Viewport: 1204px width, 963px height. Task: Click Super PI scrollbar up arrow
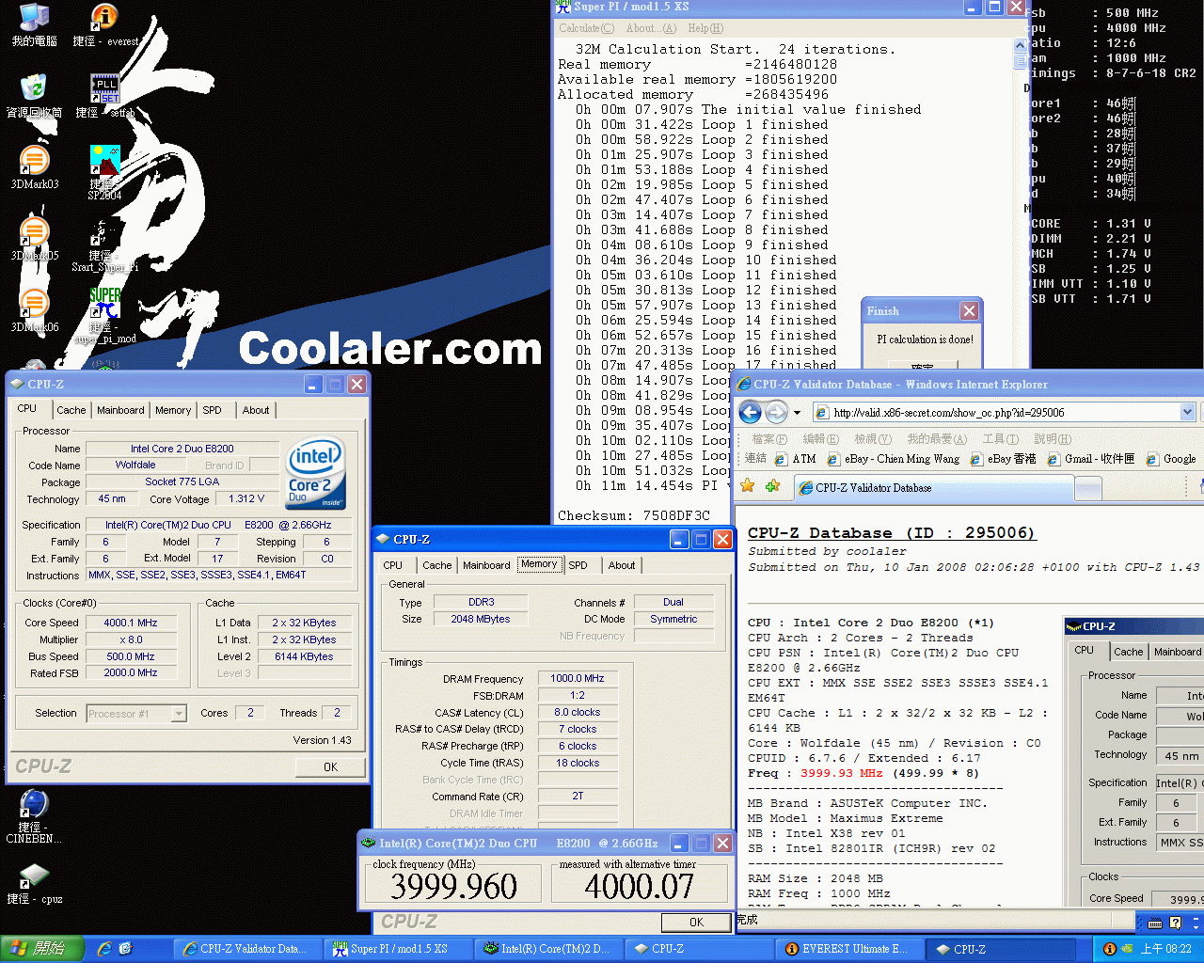[1021, 44]
